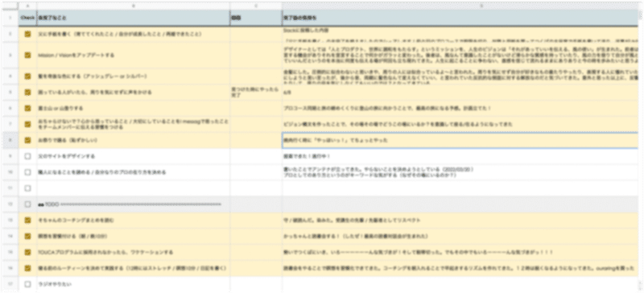
Task: Uncheck the Mission / Vision row checkbox
Action: coord(27,55)
